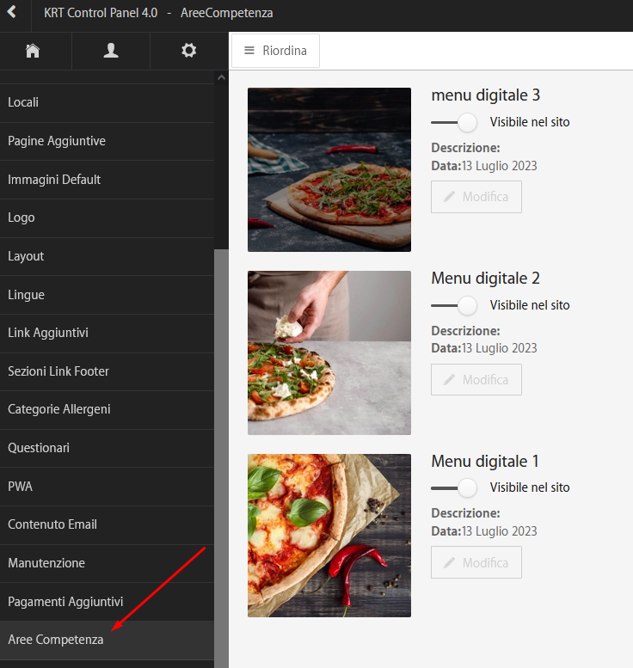
Task: Click 'Visibile nel sito' label of Menu digitale 1
Action: click(x=530, y=487)
